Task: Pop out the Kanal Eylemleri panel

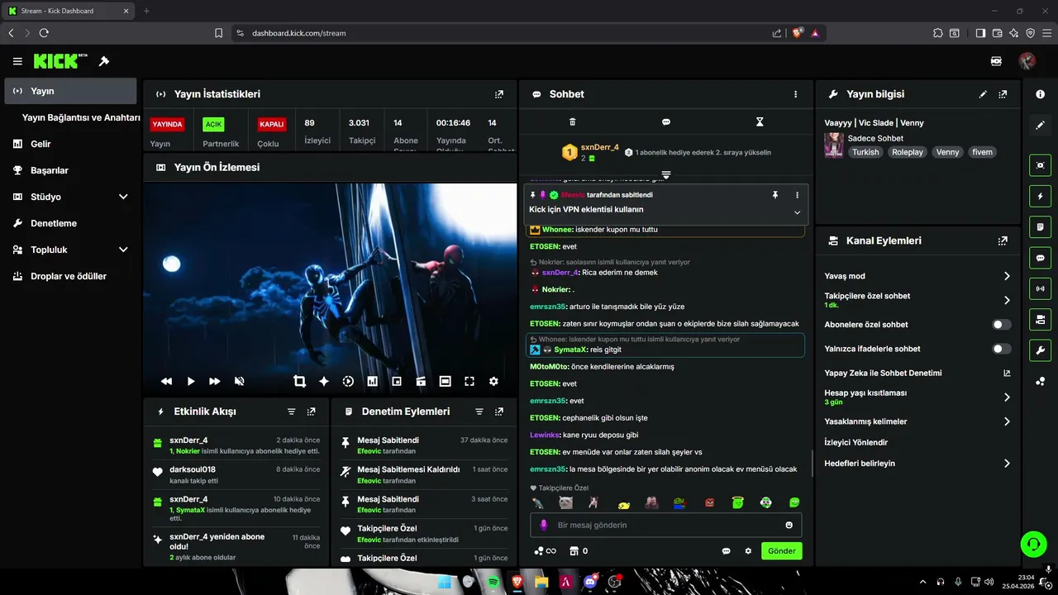Action: (x=1003, y=241)
